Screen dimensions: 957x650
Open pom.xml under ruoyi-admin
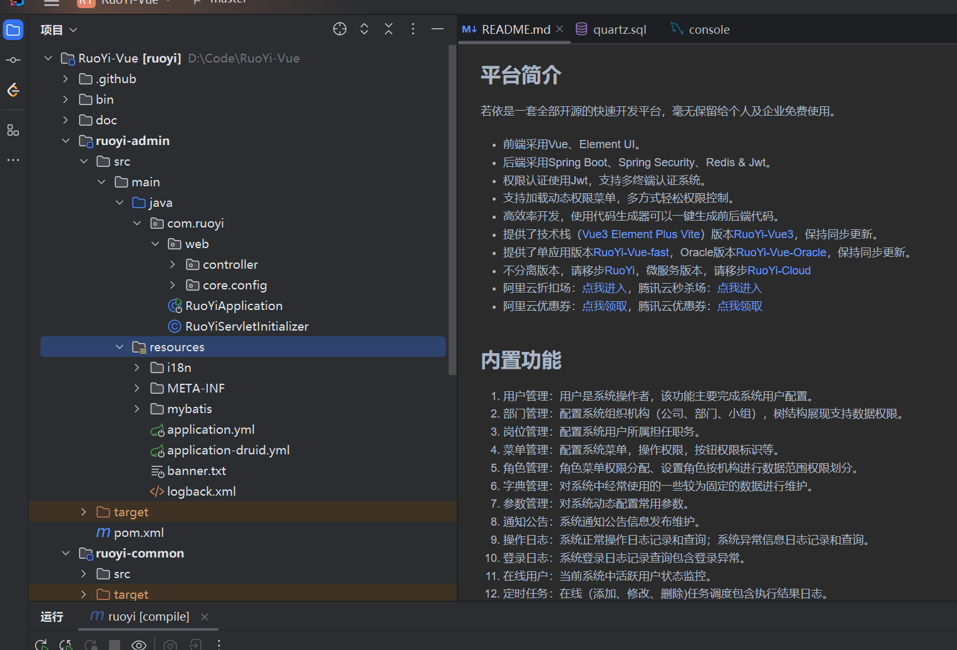[x=130, y=532]
